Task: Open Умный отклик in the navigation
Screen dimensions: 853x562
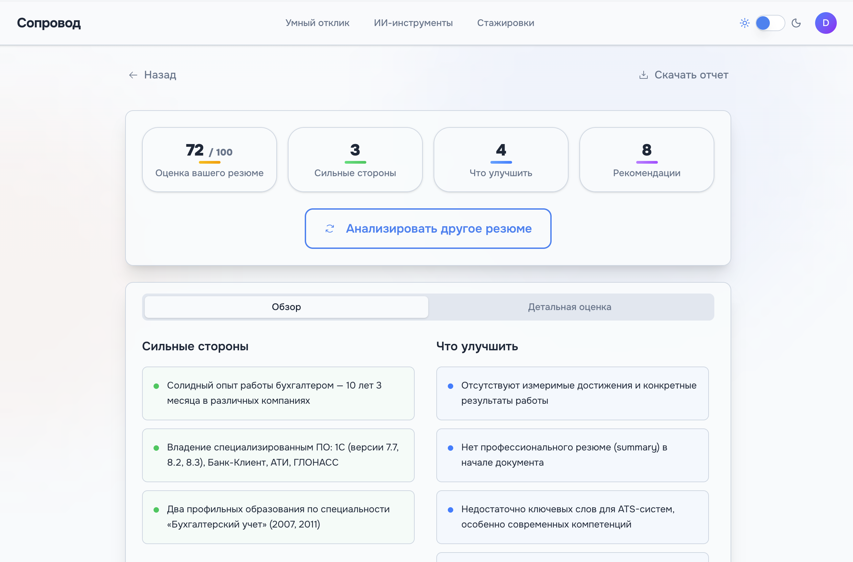Action: click(x=318, y=23)
